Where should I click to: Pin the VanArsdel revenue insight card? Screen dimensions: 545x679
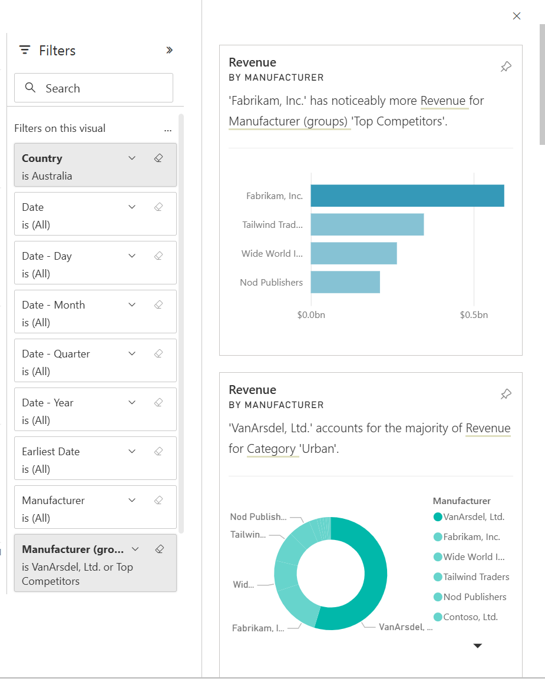(x=506, y=394)
